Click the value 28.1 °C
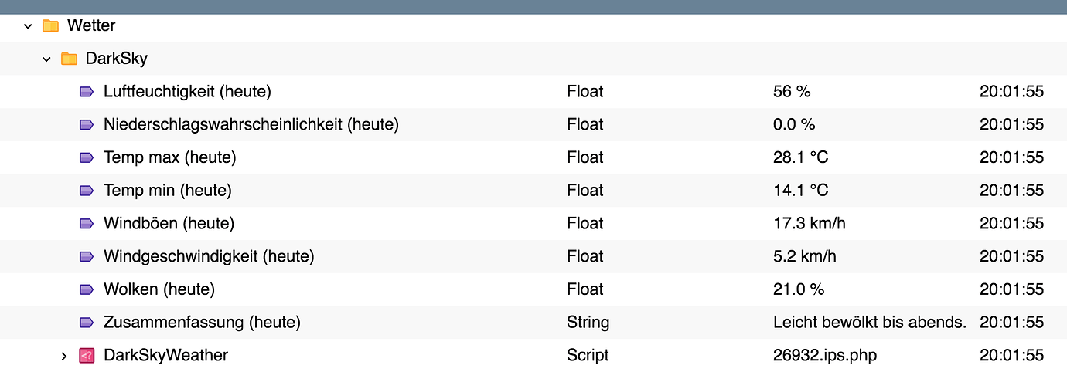 800,157
